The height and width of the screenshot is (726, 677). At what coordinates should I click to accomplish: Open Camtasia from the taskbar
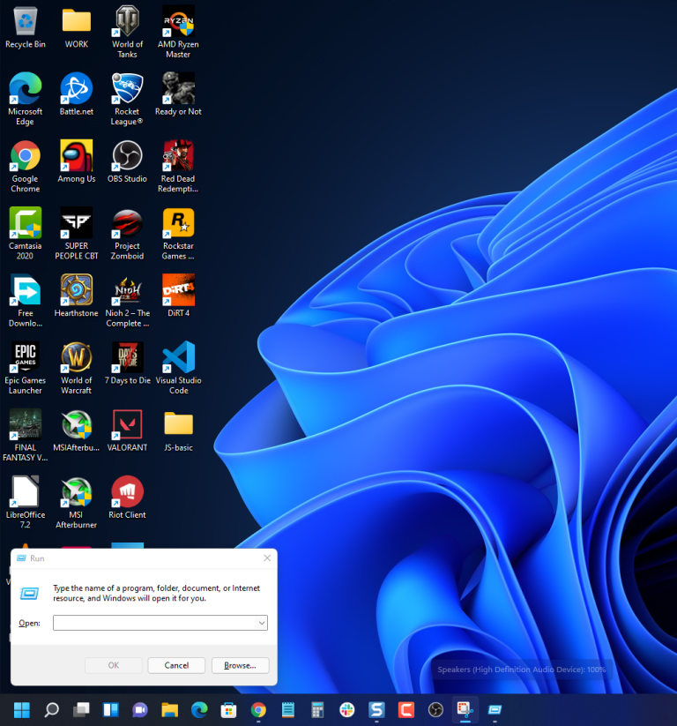point(406,710)
